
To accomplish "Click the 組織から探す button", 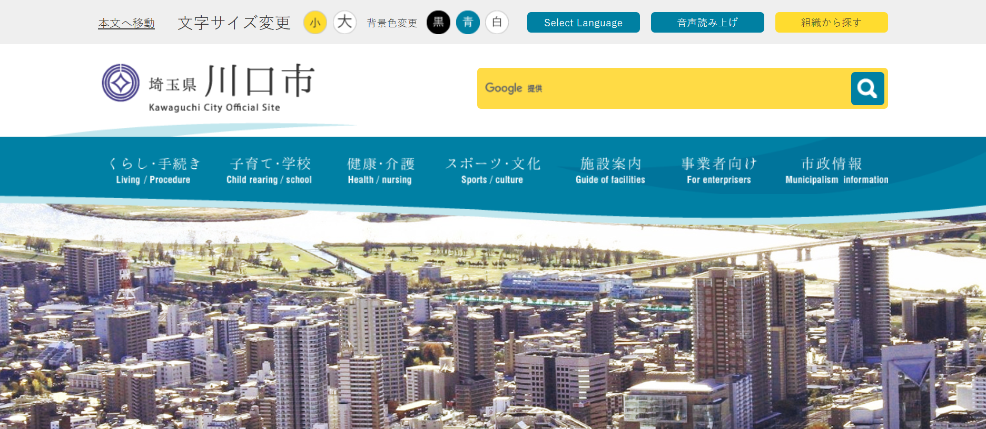I will click(x=832, y=23).
